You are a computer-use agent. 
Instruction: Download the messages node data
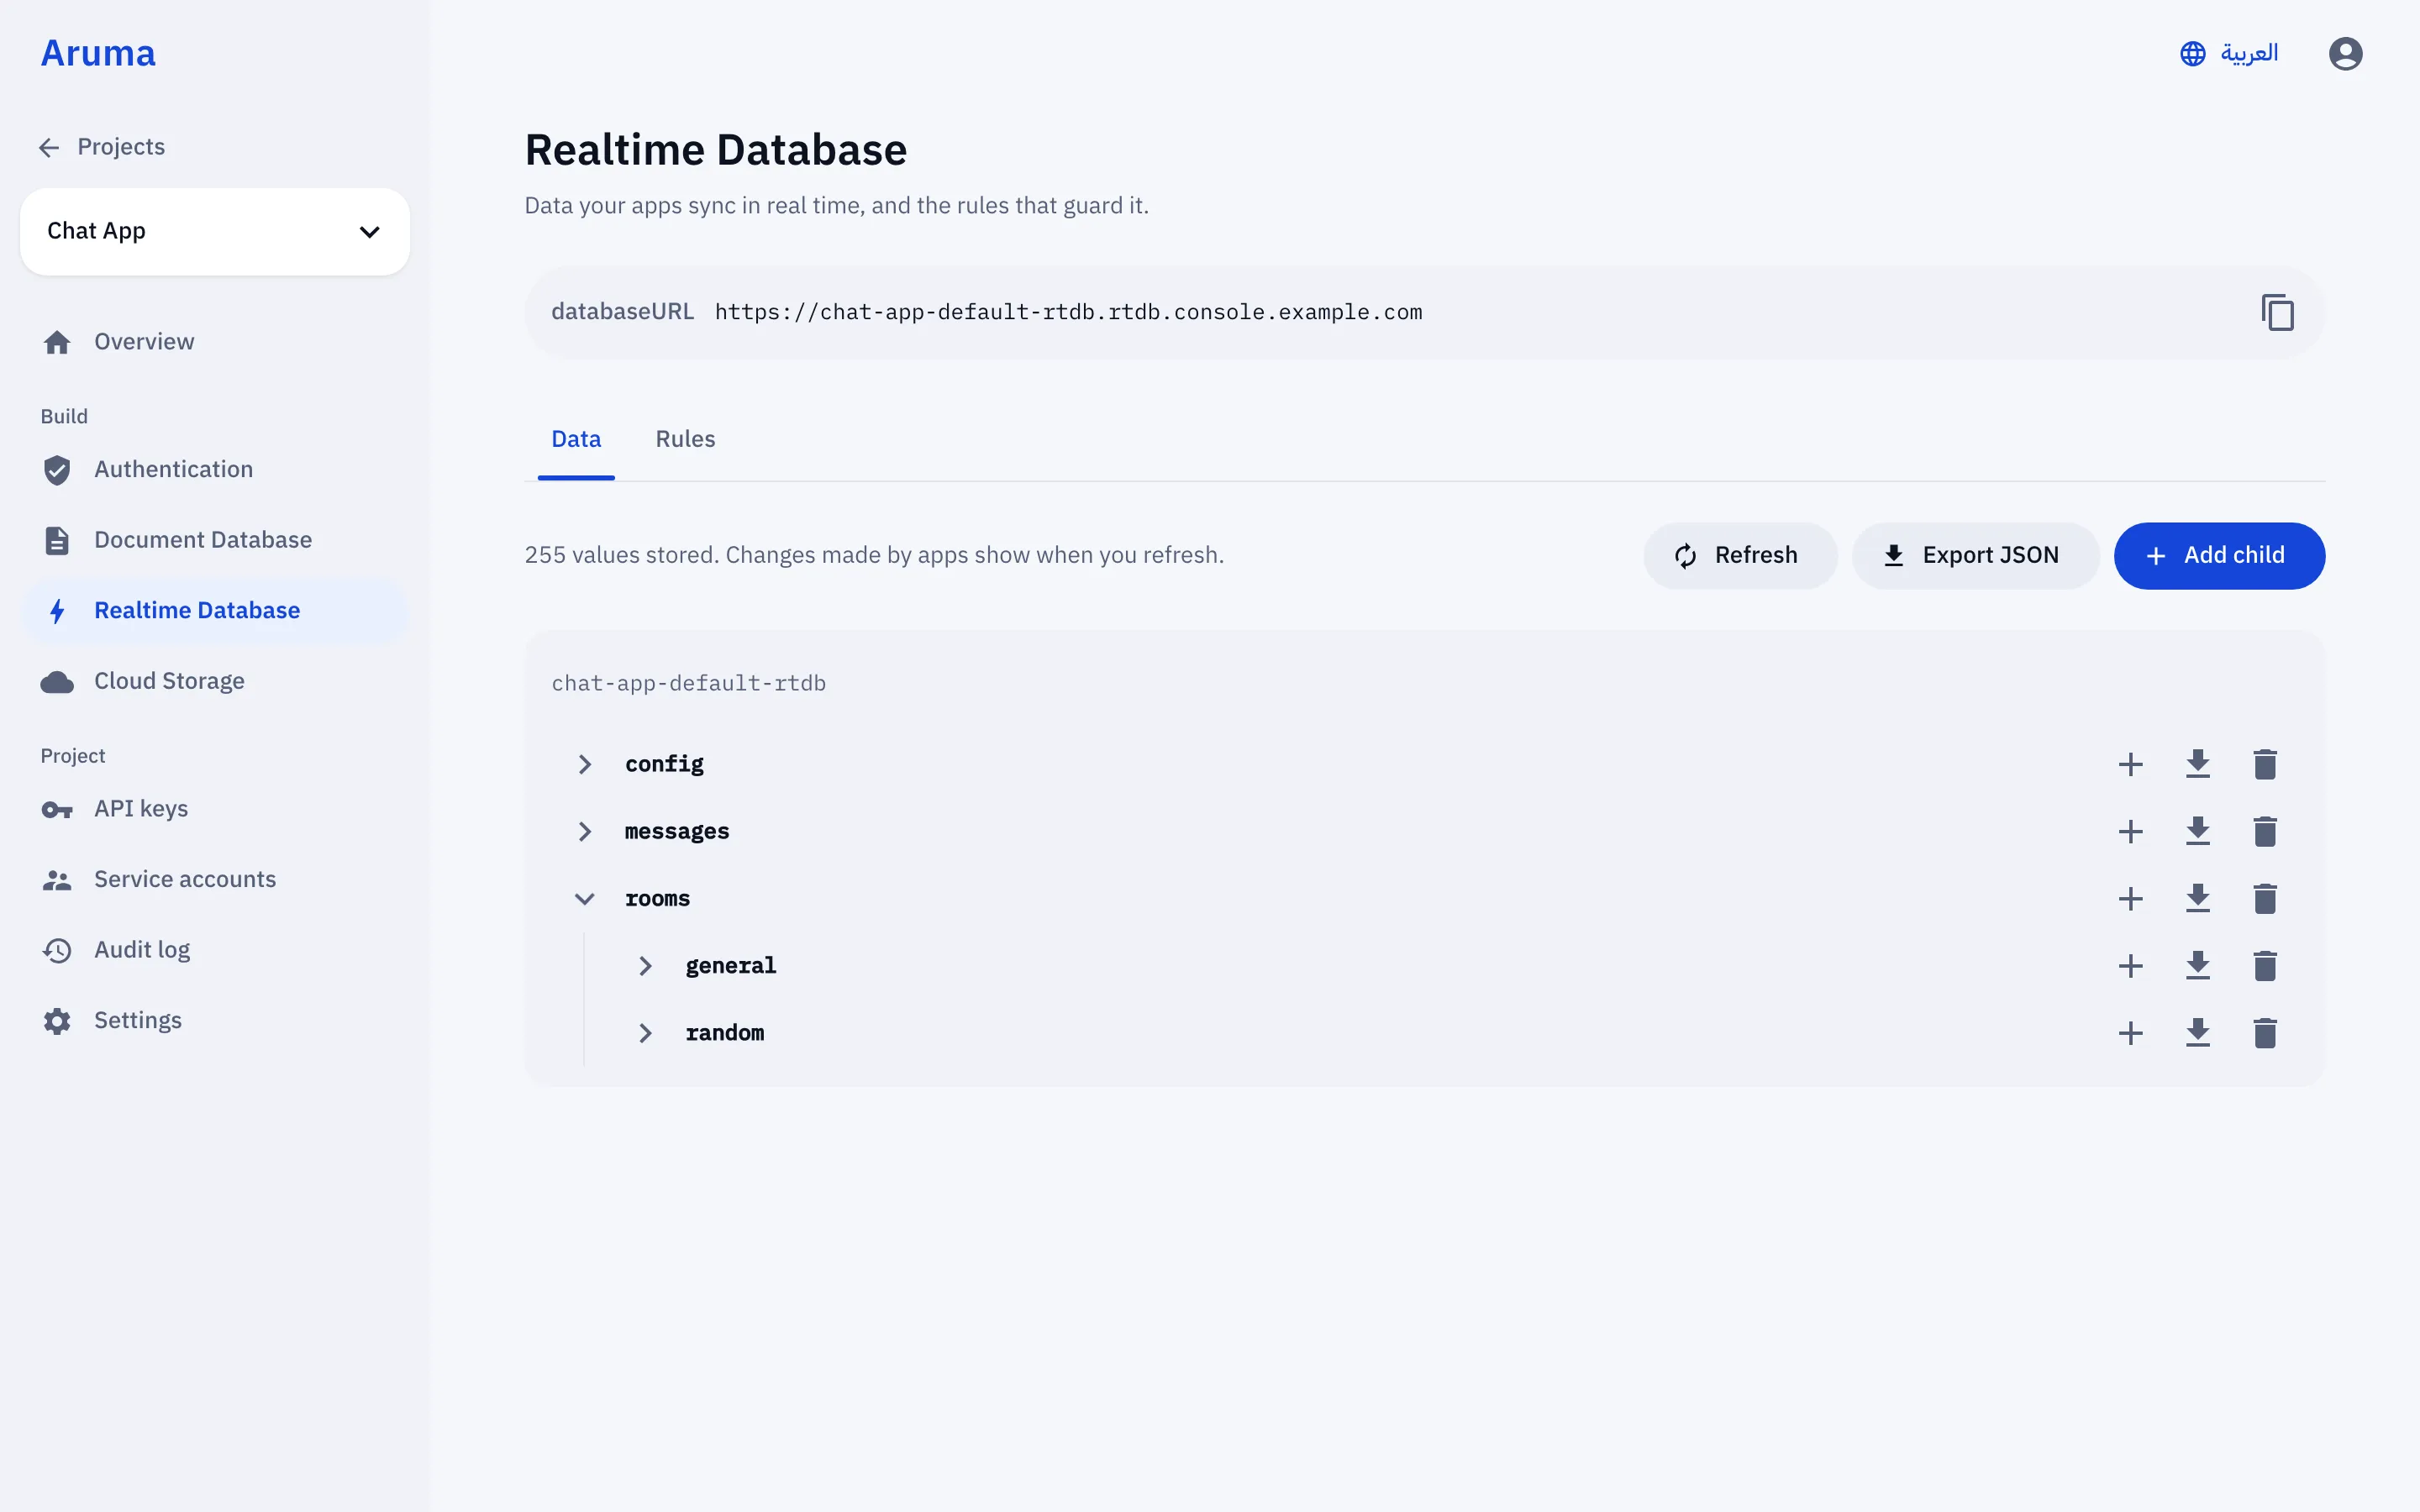pos(2197,831)
